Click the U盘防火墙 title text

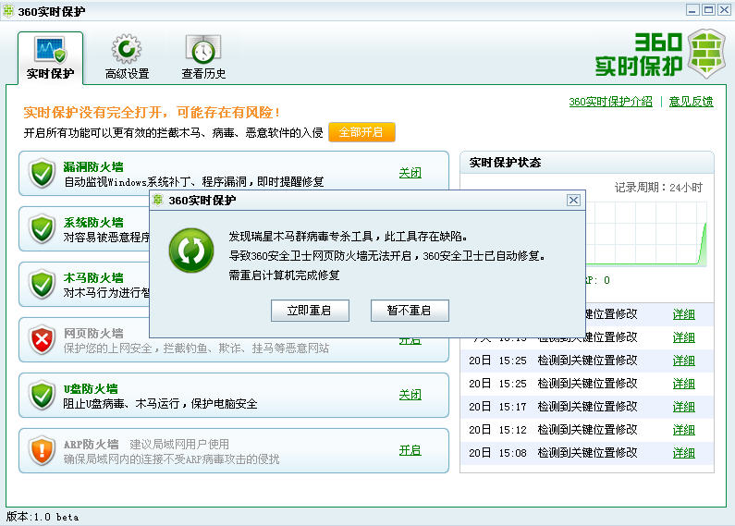click(91, 388)
